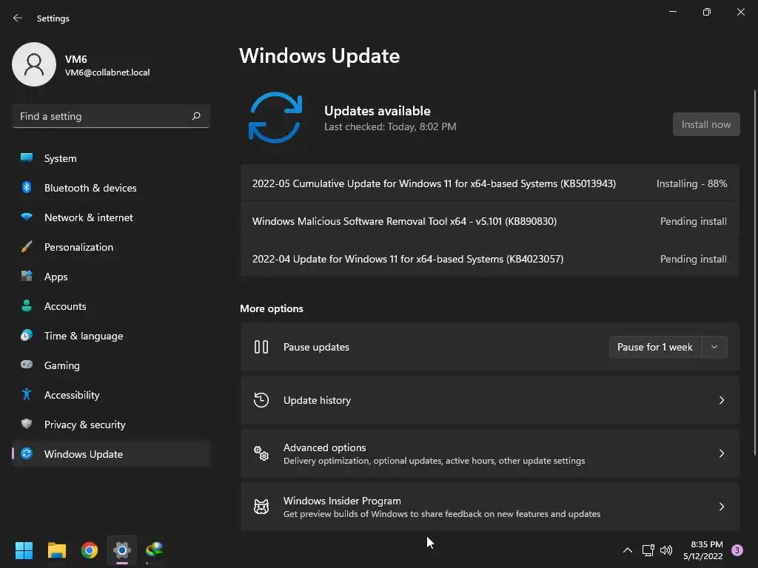
Task: Select Windows Update in sidebar
Action: coord(111,453)
